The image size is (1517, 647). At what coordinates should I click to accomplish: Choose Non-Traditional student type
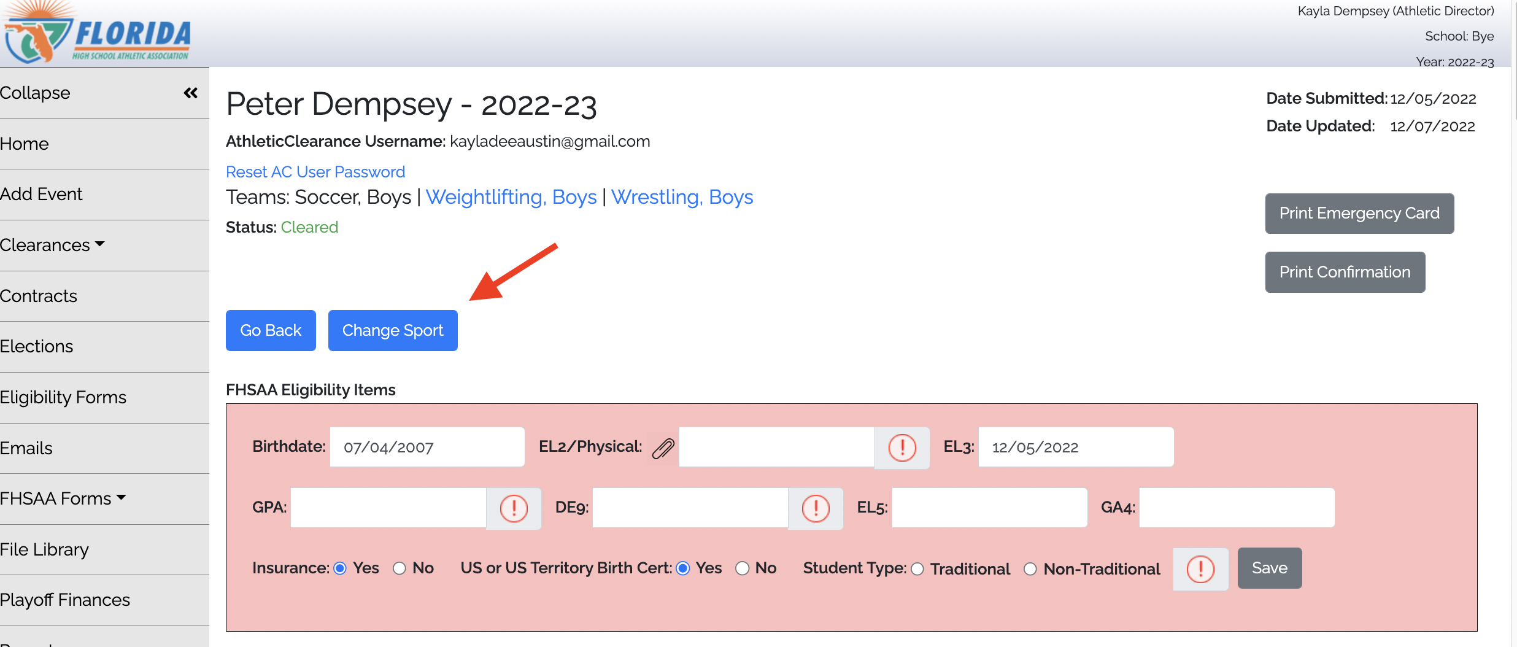click(1030, 569)
